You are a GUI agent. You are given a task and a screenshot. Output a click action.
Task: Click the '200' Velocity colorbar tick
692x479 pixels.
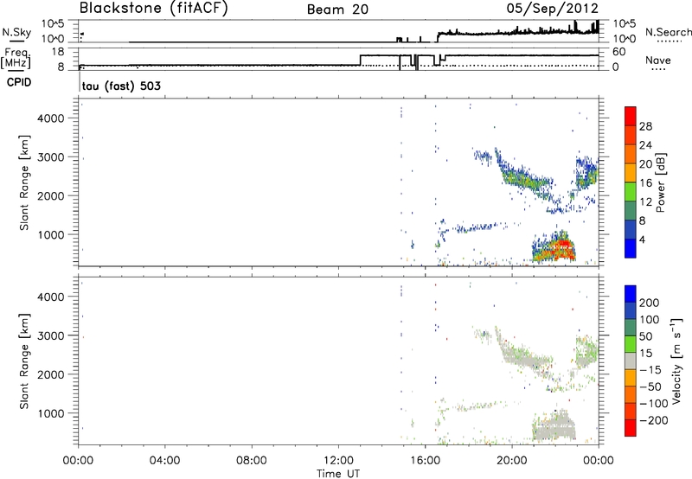coord(650,303)
